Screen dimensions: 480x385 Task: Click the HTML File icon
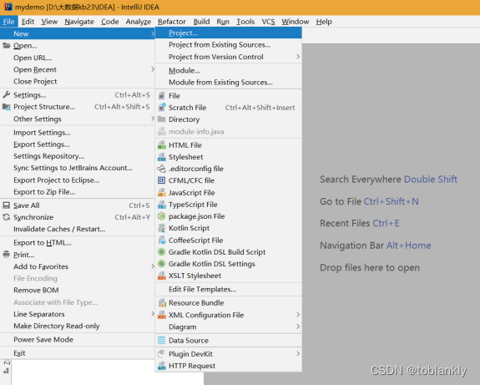click(162, 145)
